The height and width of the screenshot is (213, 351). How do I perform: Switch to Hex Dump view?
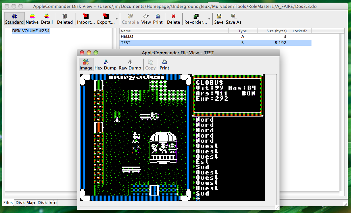pos(105,65)
